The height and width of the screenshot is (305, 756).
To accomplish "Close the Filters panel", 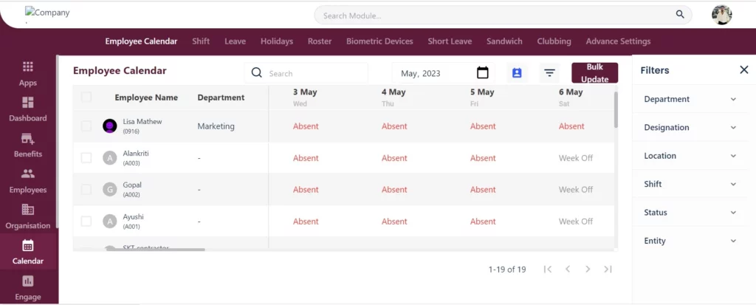I will (744, 70).
